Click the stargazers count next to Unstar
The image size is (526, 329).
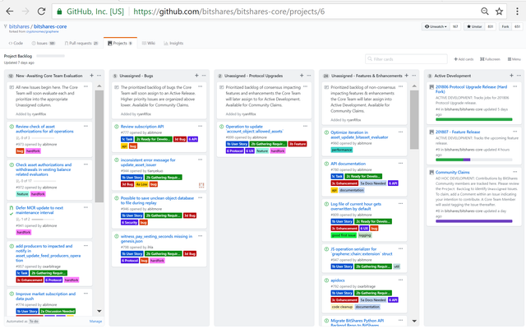point(490,26)
